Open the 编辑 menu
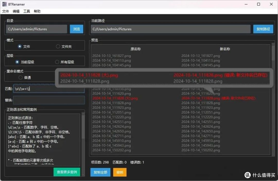This screenshot has height=181, width=278. [16, 11]
